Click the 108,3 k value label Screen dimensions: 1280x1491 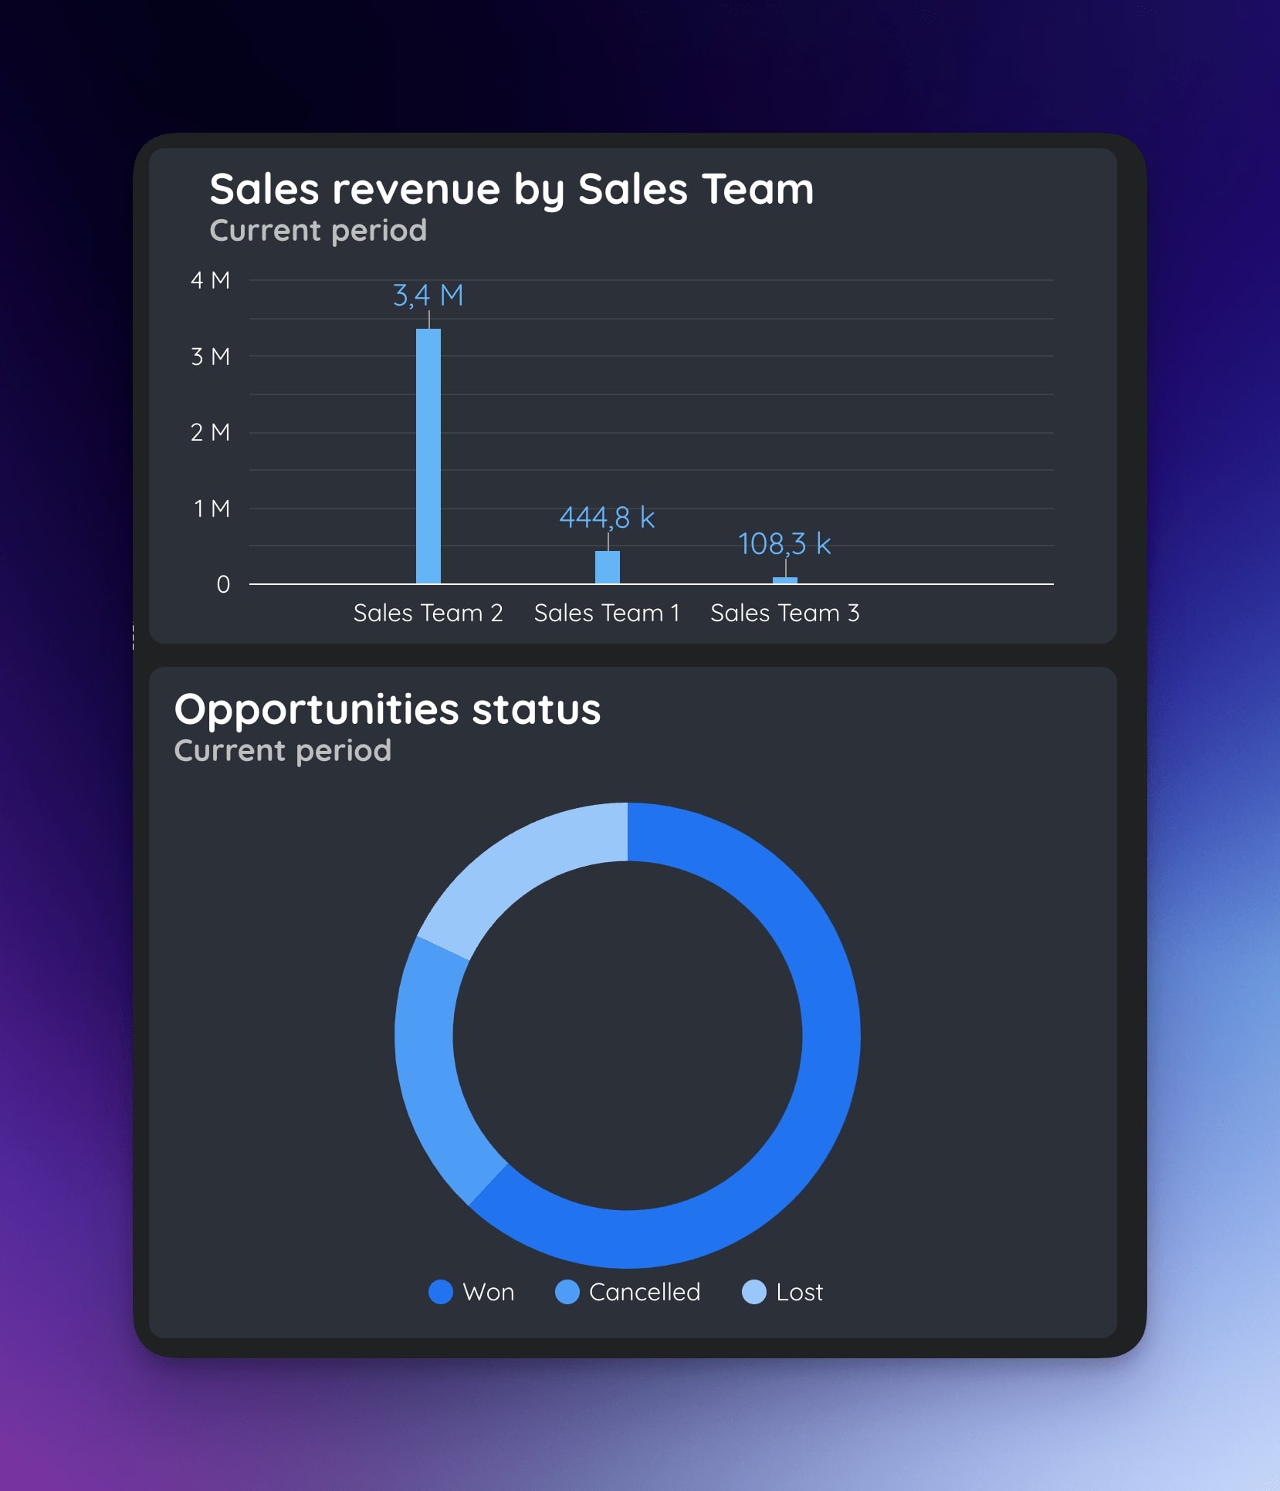point(784,543)
